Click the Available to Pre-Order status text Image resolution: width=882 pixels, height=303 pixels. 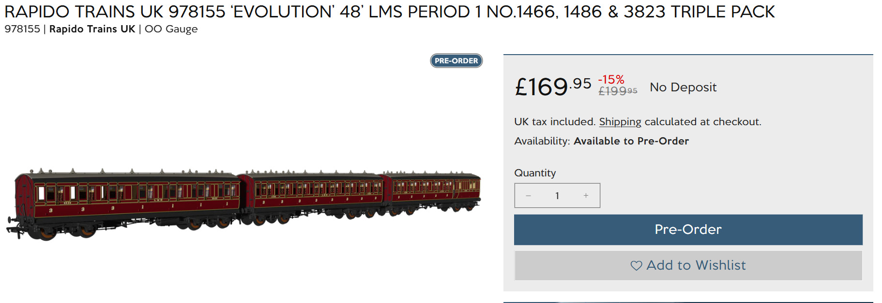631,141
